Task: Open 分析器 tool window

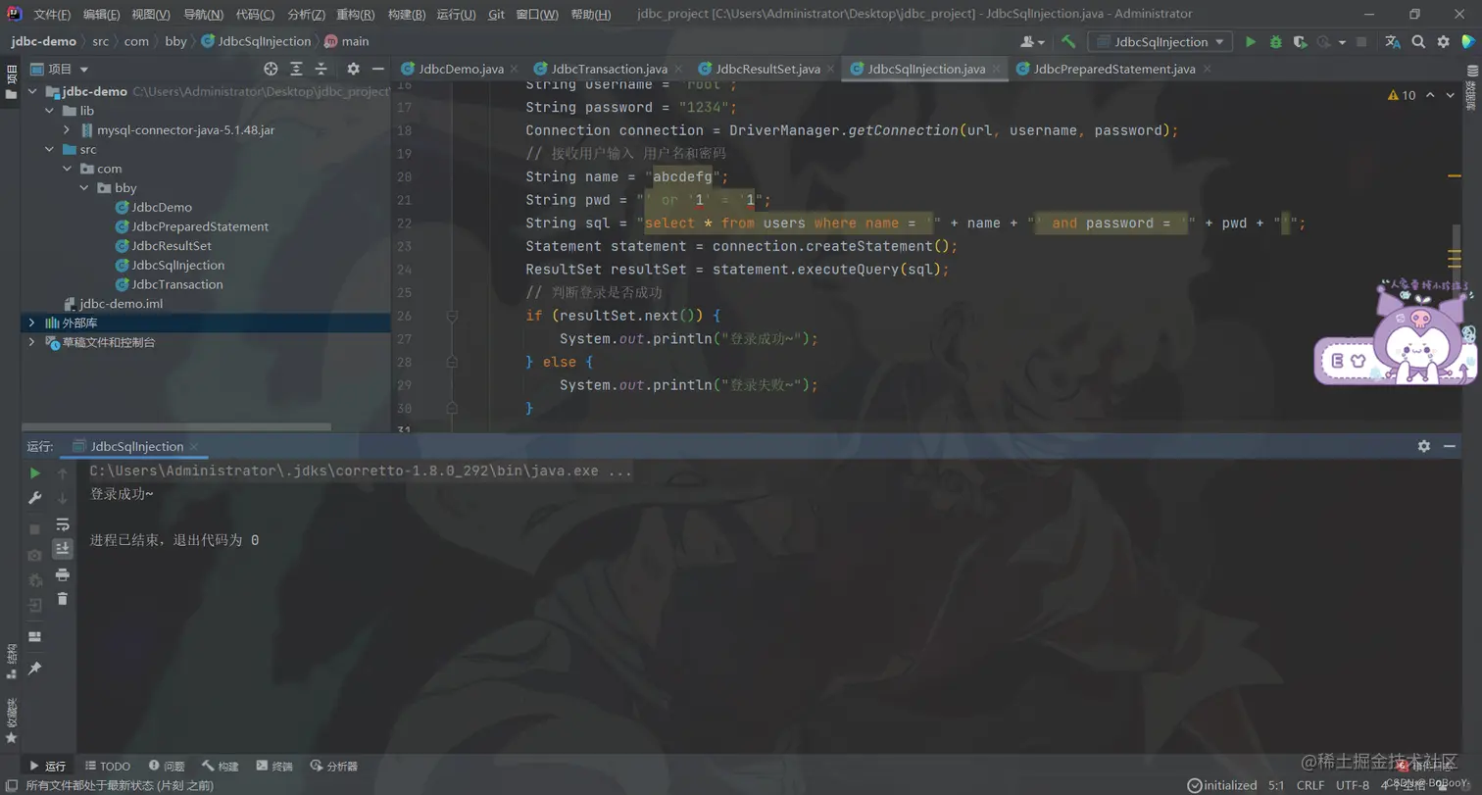Action: pyautogui.click(x=334, y=766)
